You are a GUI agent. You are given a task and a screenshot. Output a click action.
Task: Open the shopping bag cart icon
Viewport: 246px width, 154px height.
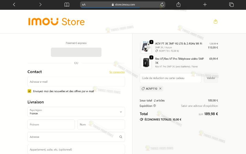(x=215, y=22)
